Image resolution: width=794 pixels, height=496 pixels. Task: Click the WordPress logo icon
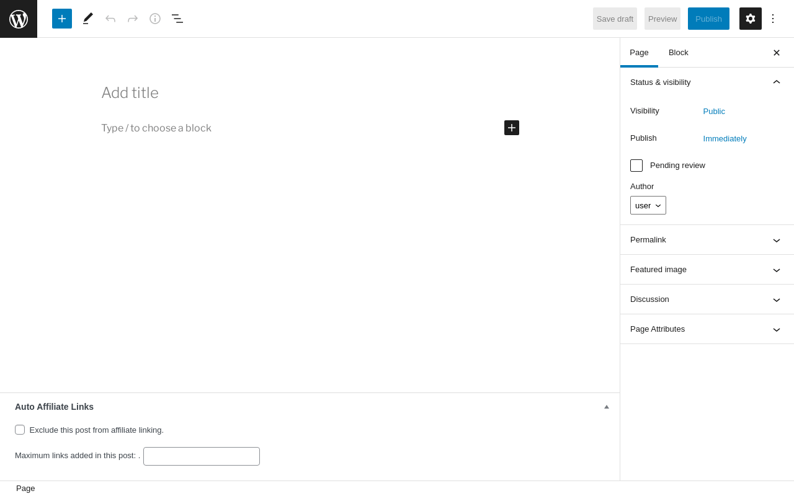pos(19,19)
